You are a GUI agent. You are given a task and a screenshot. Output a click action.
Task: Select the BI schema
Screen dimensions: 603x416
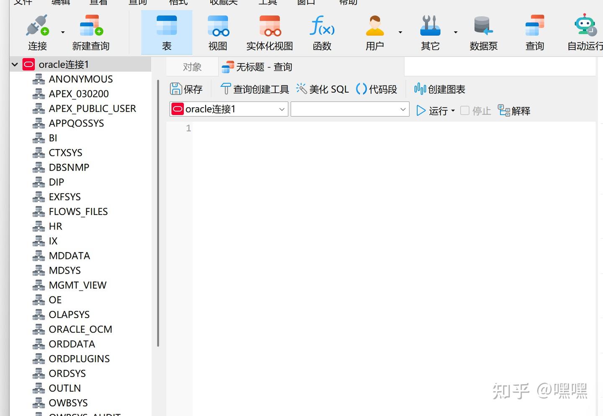[x=53, y=138]
